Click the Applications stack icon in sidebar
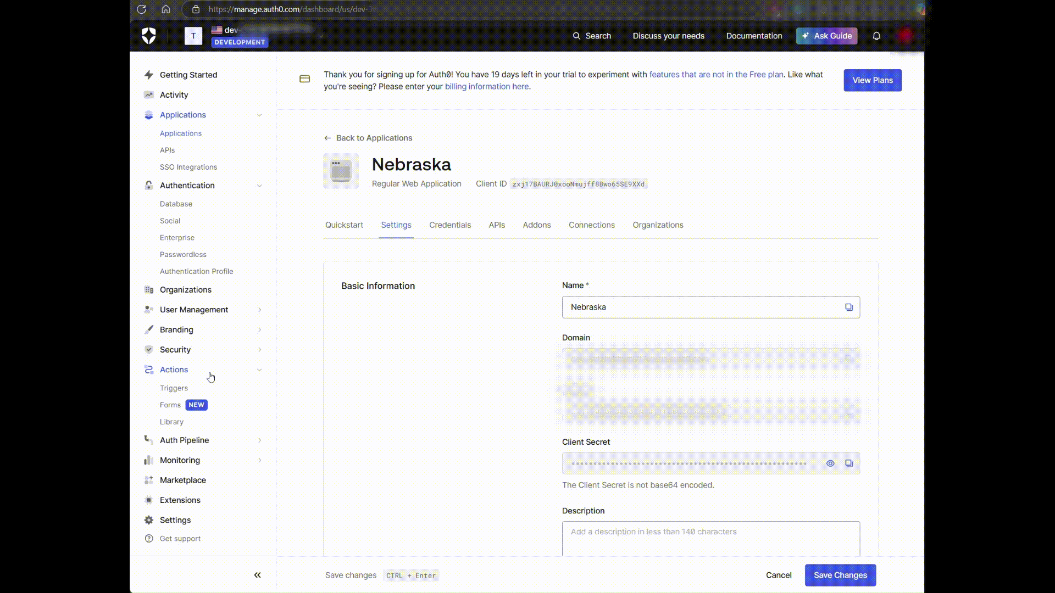This screenshot has height=593, width=1055. [148, 115]
